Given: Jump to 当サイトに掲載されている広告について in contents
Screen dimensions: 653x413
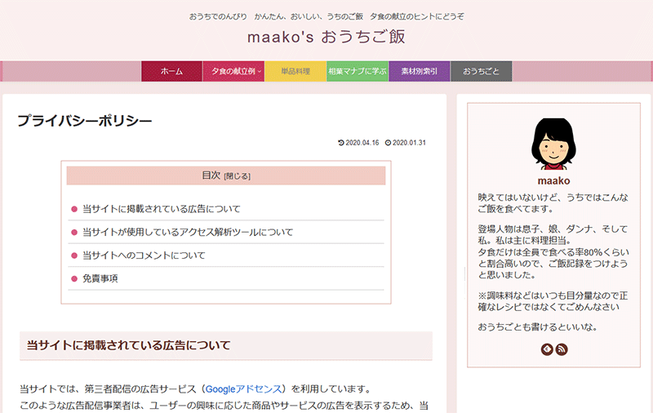Looking at the screenshot, I should pyautogui.click(x=161, y=209).
